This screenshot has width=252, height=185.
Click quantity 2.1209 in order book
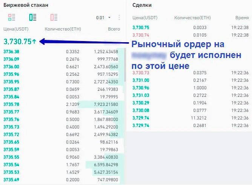point(73,104)
